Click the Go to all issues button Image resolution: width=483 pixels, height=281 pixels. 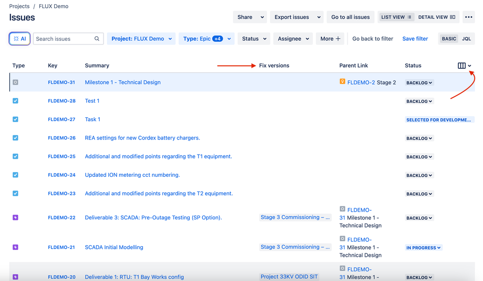pos(350,17)
